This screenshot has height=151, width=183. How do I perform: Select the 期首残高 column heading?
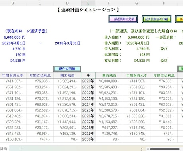click(x=109, y=75)
